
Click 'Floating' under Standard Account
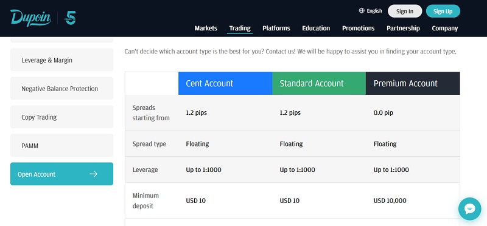pyautogui.click(x=291, y=144)
